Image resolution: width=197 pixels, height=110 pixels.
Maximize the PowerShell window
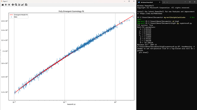pos(190,2)
